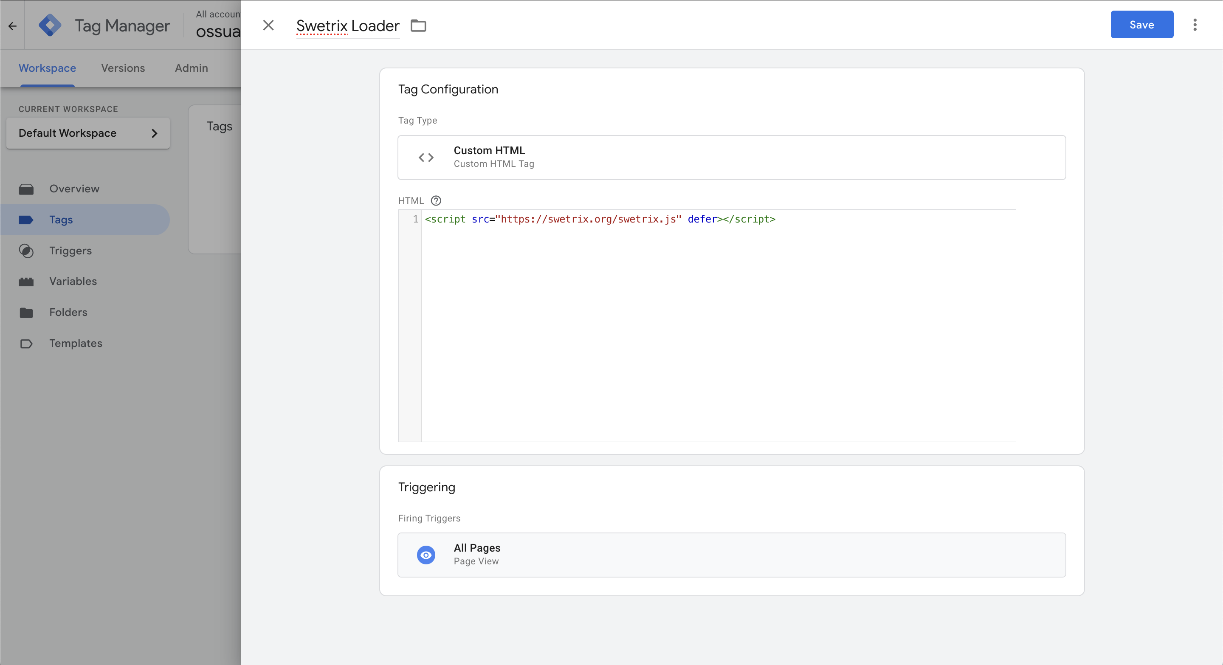Save the Swetrix Loader tag
The height and width of the screenshot is (665, 1223).
tap(1141, 25)
